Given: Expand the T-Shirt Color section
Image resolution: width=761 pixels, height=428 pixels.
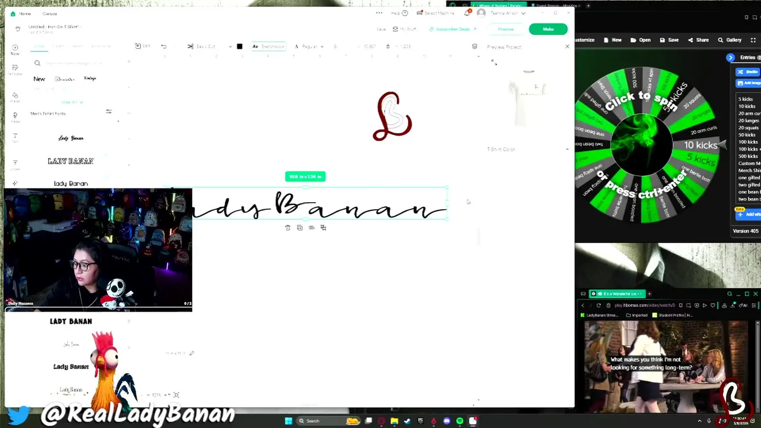Looking at the screenshot, I should [567, 149].
